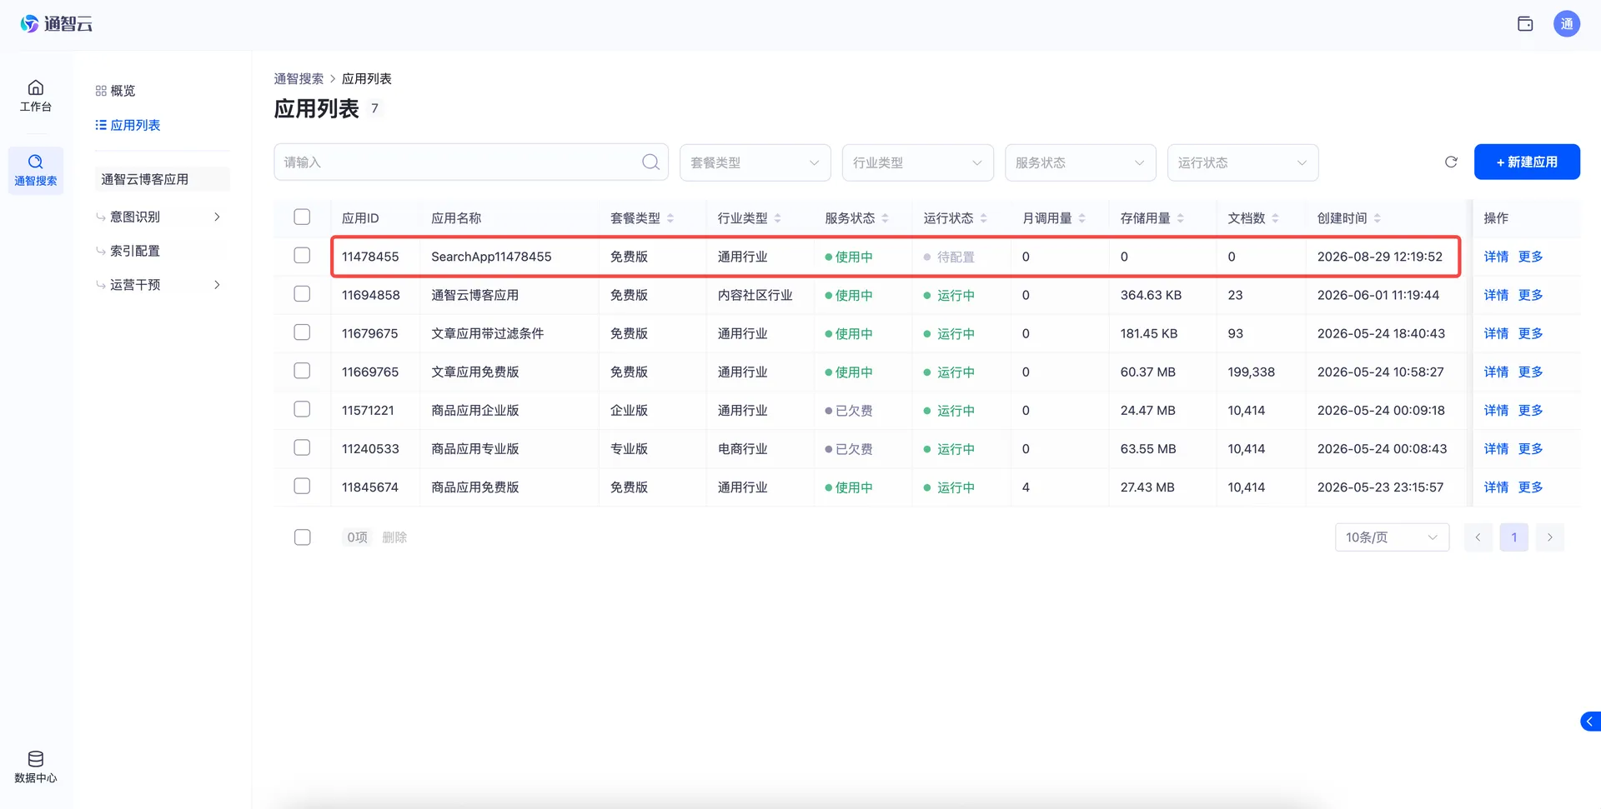Click the 新建应用 button
The height and width of the screenshot is (809, 1601).
point(1527,162)
